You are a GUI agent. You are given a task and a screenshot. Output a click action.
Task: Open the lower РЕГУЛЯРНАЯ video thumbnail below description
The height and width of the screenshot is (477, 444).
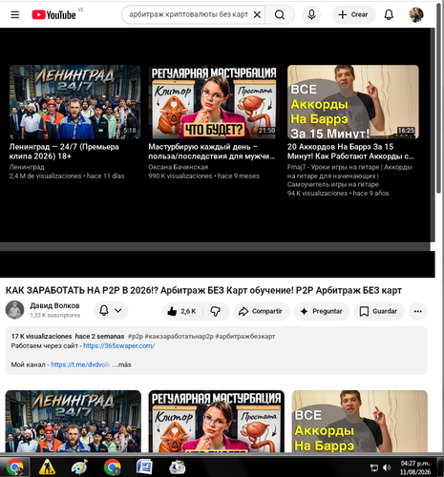[217, 421]
